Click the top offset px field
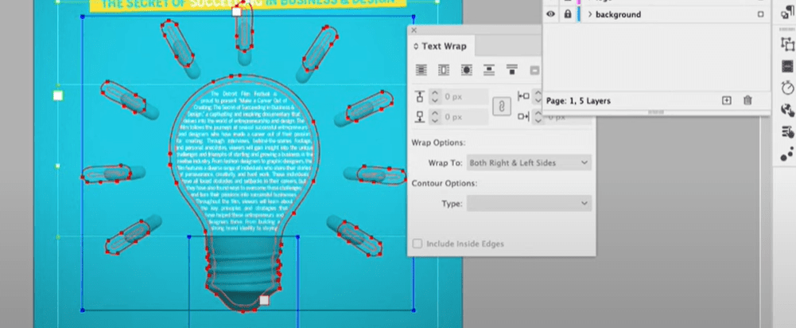The width and height of the screenshot is (796, 328). tap(465, 96)
